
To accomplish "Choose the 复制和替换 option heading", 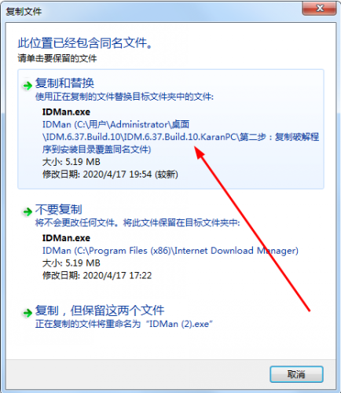I will 64,83.
